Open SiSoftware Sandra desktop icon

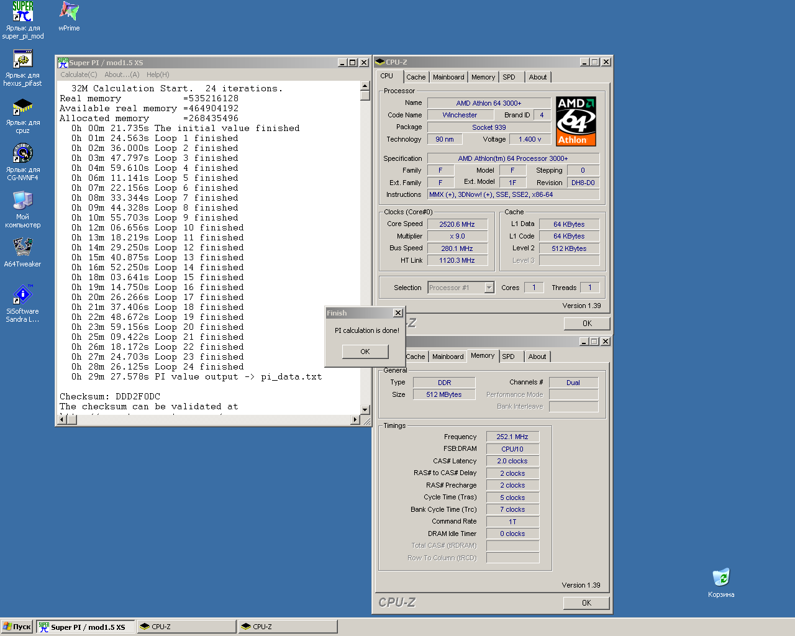pyautogui.click(x=23, y=303)
